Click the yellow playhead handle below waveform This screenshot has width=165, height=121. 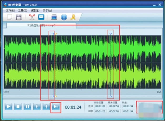click(56, 96)
